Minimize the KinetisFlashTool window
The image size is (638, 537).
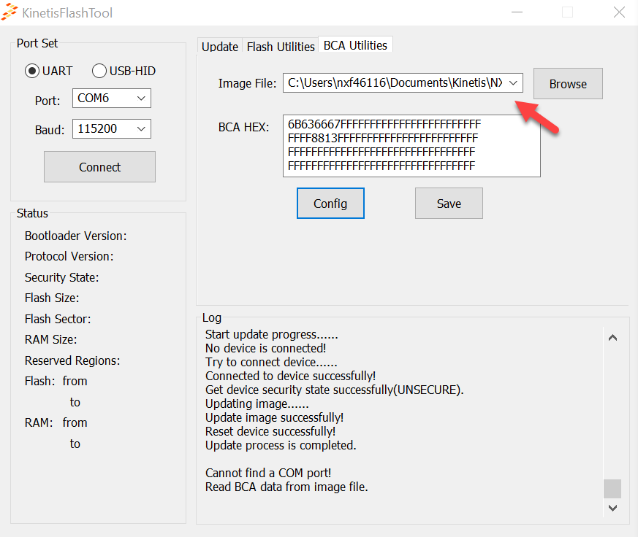[517, 12]
